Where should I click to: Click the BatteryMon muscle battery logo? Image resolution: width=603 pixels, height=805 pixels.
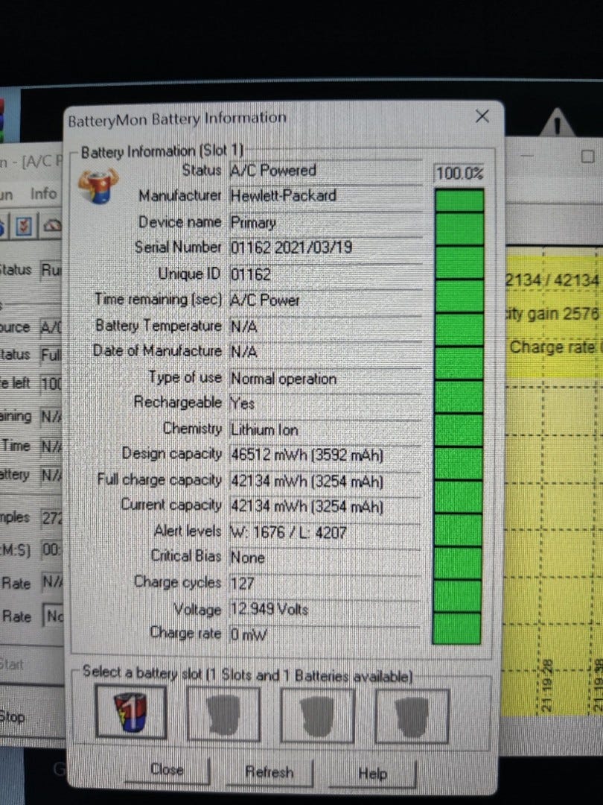point(98,185)
